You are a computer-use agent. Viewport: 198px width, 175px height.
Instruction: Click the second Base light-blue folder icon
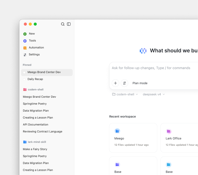169,165
